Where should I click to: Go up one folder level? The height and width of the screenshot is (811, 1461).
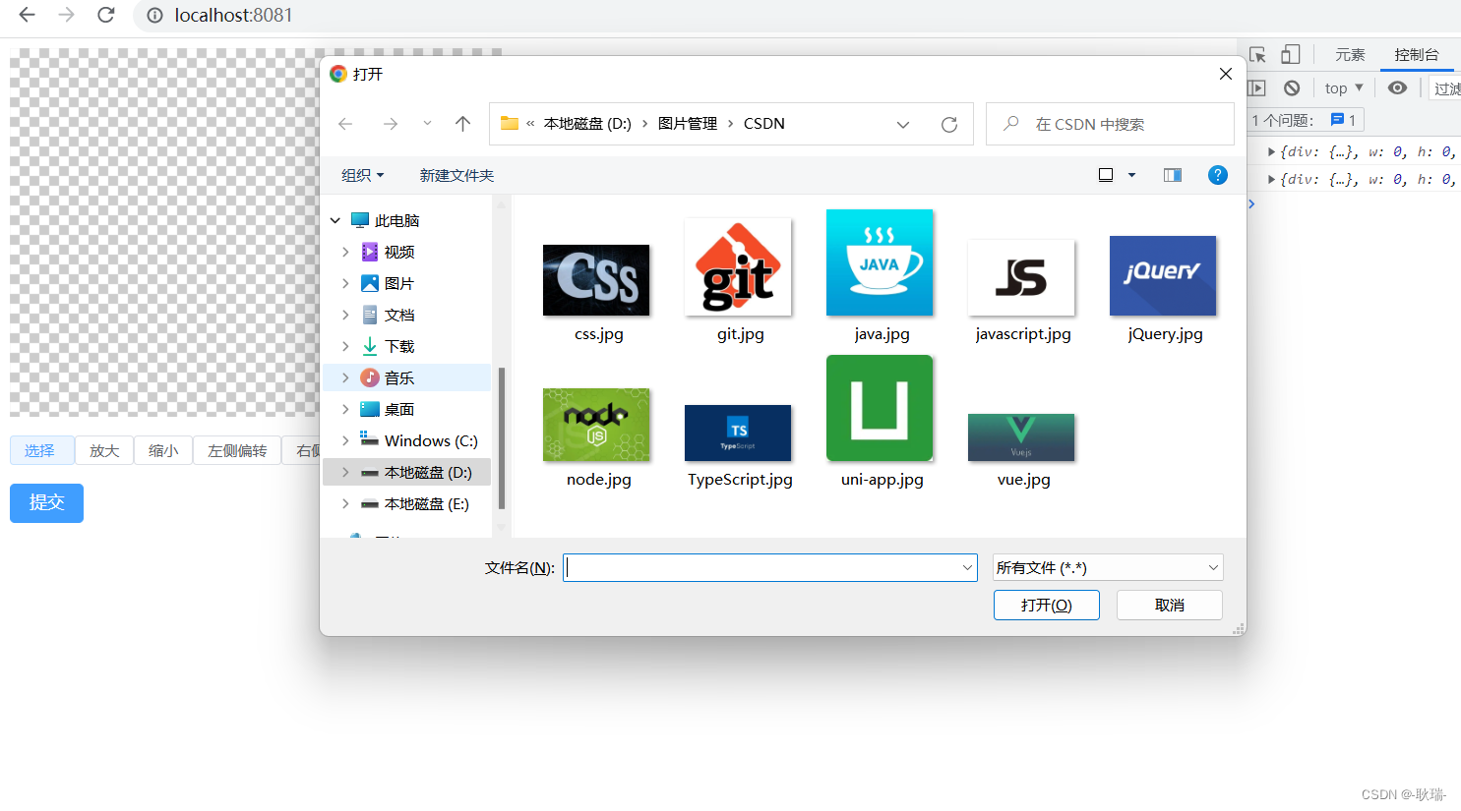click(x=462, y=124)
